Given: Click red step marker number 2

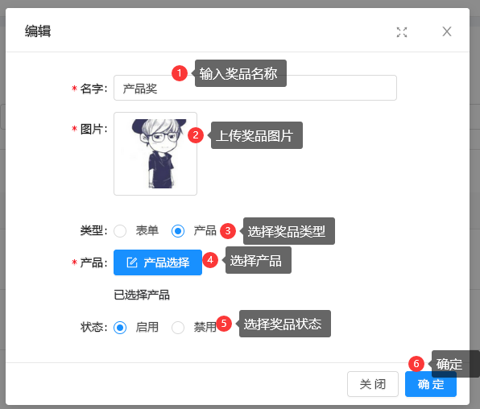Looking at the screenshot, I should 196,135.
